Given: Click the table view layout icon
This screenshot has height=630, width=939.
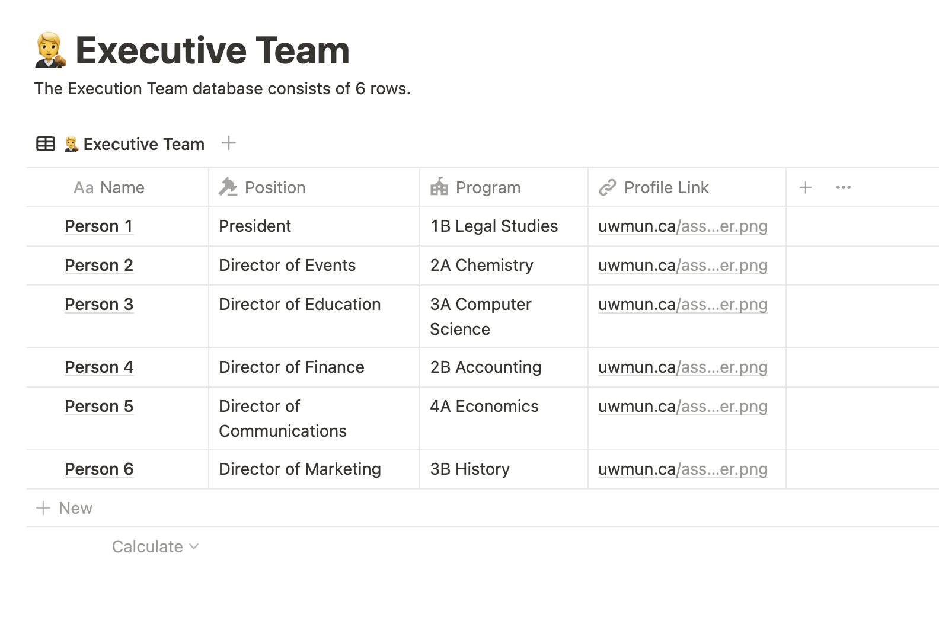Looking at the screenshot, I should tap(46, 144).
